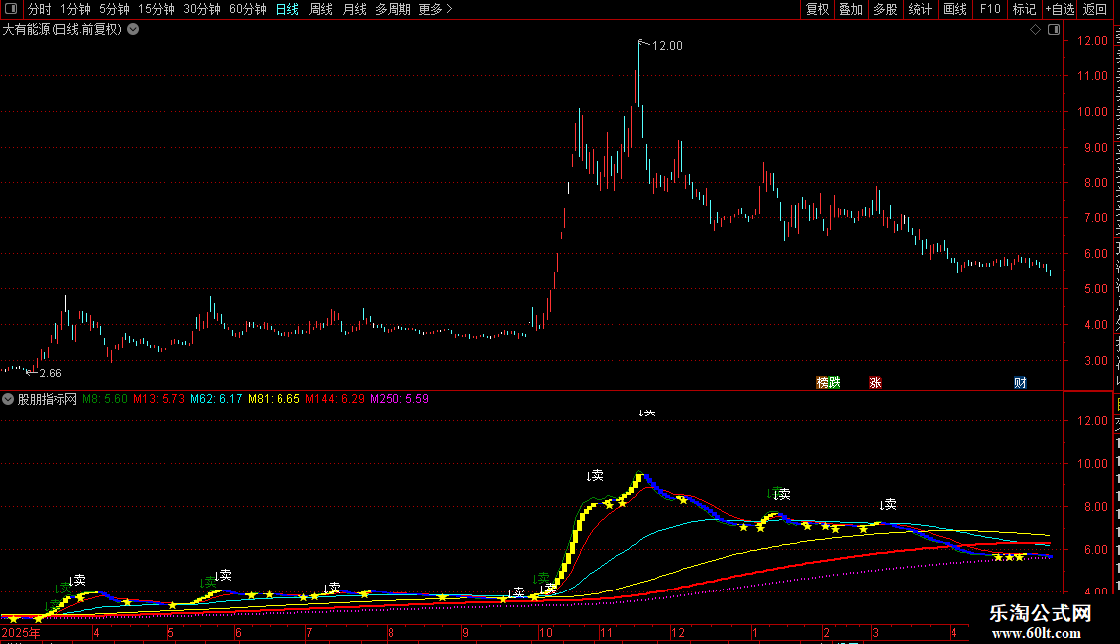Image resolution: width=1120 pixels, height=644 pixels.
Task: Click the month 12 marker on the time axis
Action: (x=677, y=633)
